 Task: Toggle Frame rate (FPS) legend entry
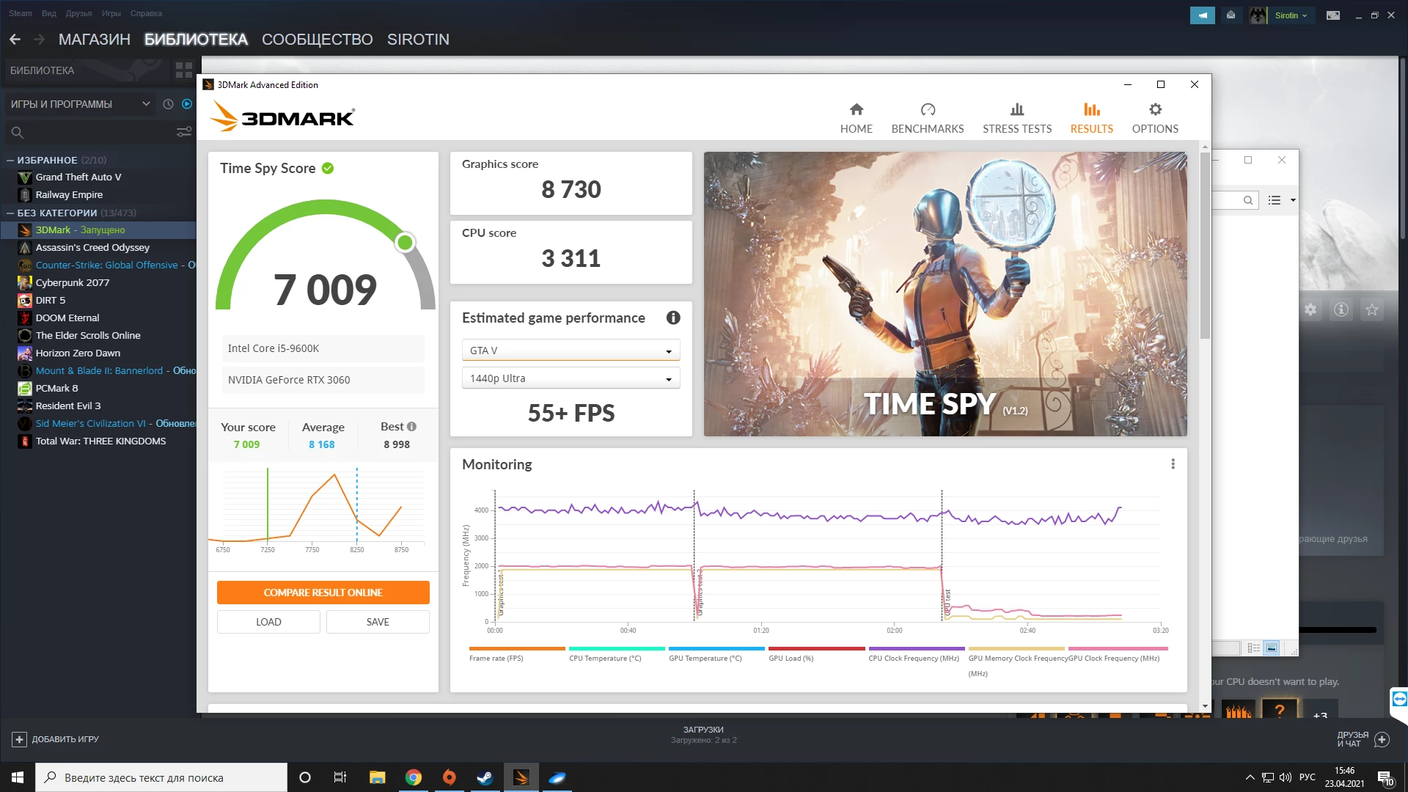[516, 654]
